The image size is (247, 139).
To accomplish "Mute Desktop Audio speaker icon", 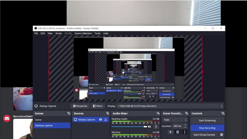I will click(x=150, y=126).
